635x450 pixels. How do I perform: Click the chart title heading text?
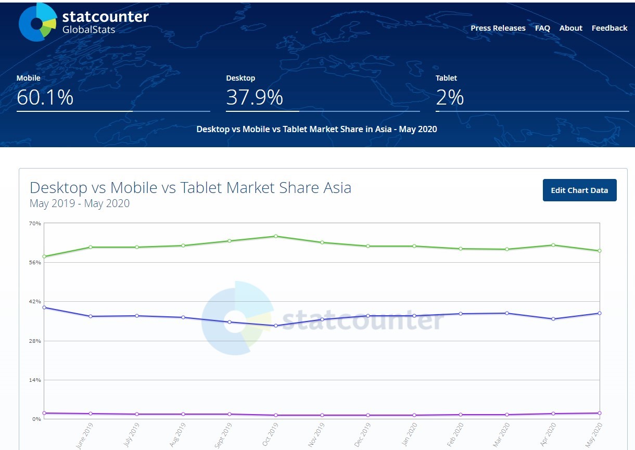click(190, 187)
